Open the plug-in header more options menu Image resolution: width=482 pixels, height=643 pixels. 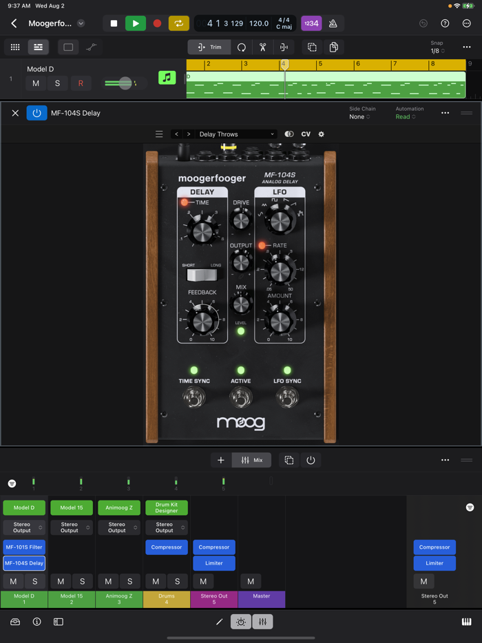pos(445,113)
